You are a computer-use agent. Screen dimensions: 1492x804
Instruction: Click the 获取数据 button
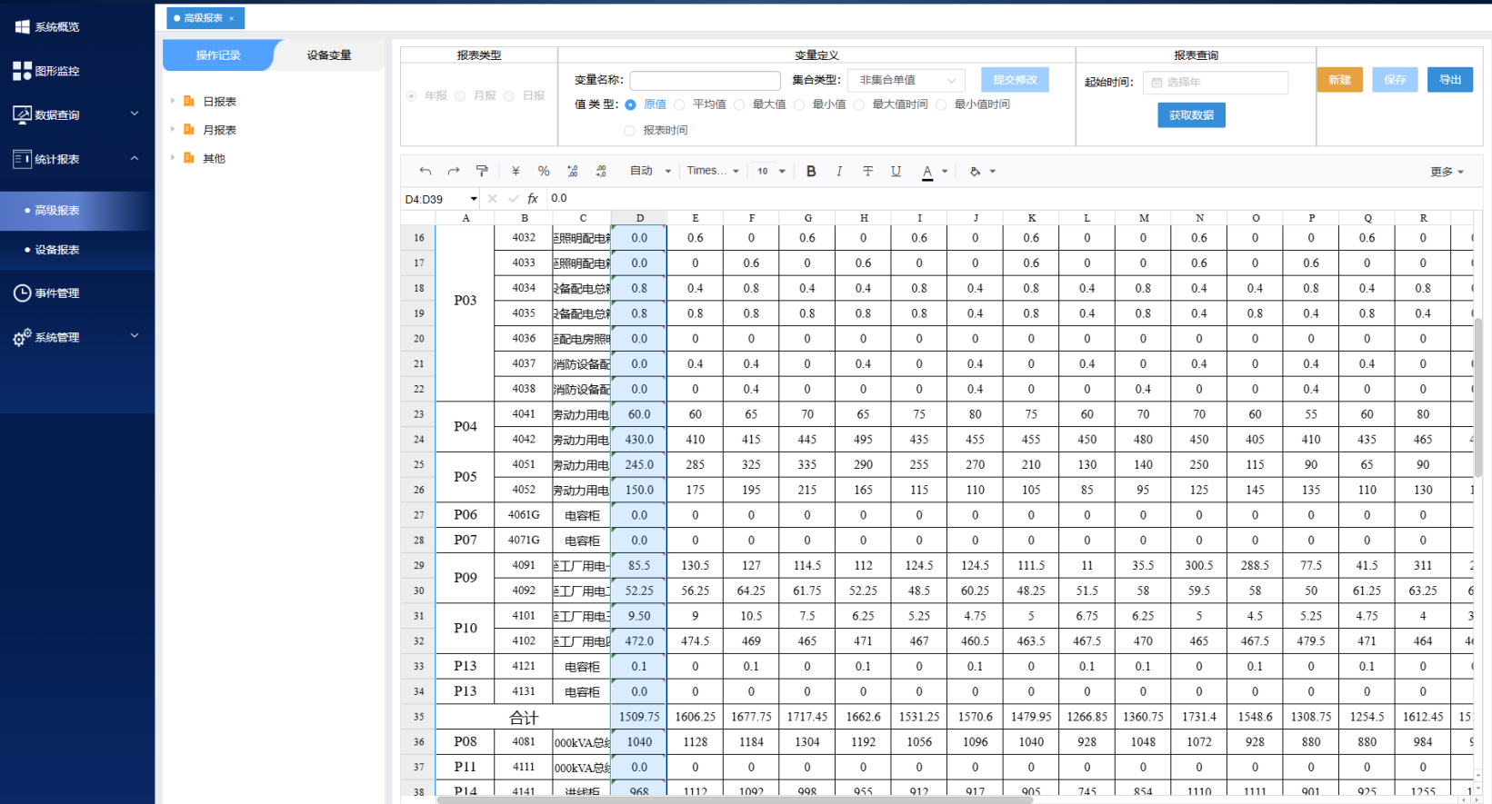(x=1191, y=115)
